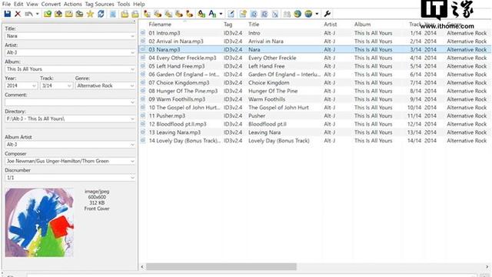Viewport: 492px width, 277px height.
Task: Open the Tag Sources menu
Action: click(99, 4)
